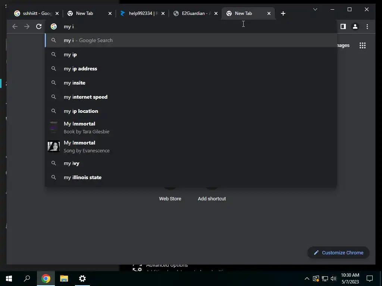Click the Customize Chrome button
This screenshot has height=286, width=382.
point(339,253)
